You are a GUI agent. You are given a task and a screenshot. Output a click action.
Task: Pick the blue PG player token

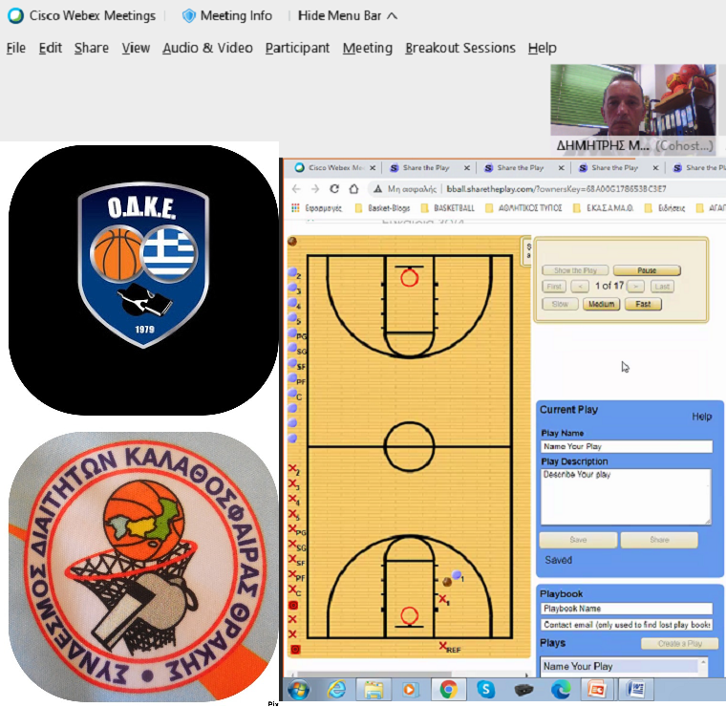pyautogui.click(x=292, y=332)
